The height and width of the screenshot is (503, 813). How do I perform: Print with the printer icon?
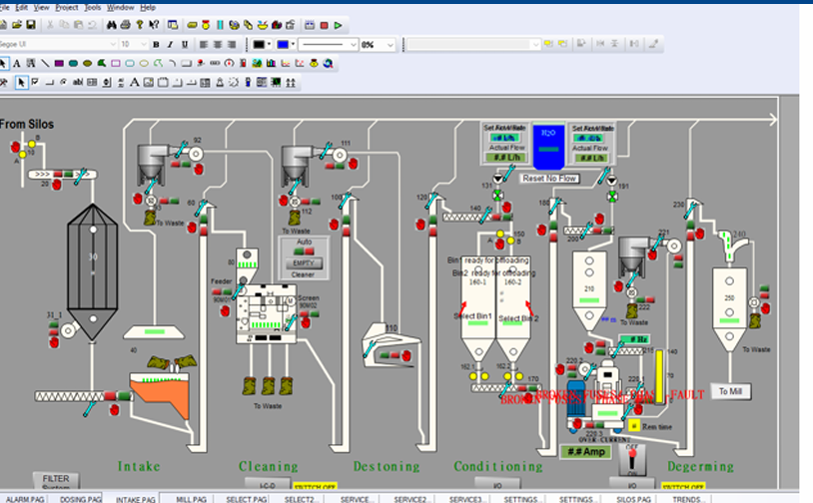[125, 25]
